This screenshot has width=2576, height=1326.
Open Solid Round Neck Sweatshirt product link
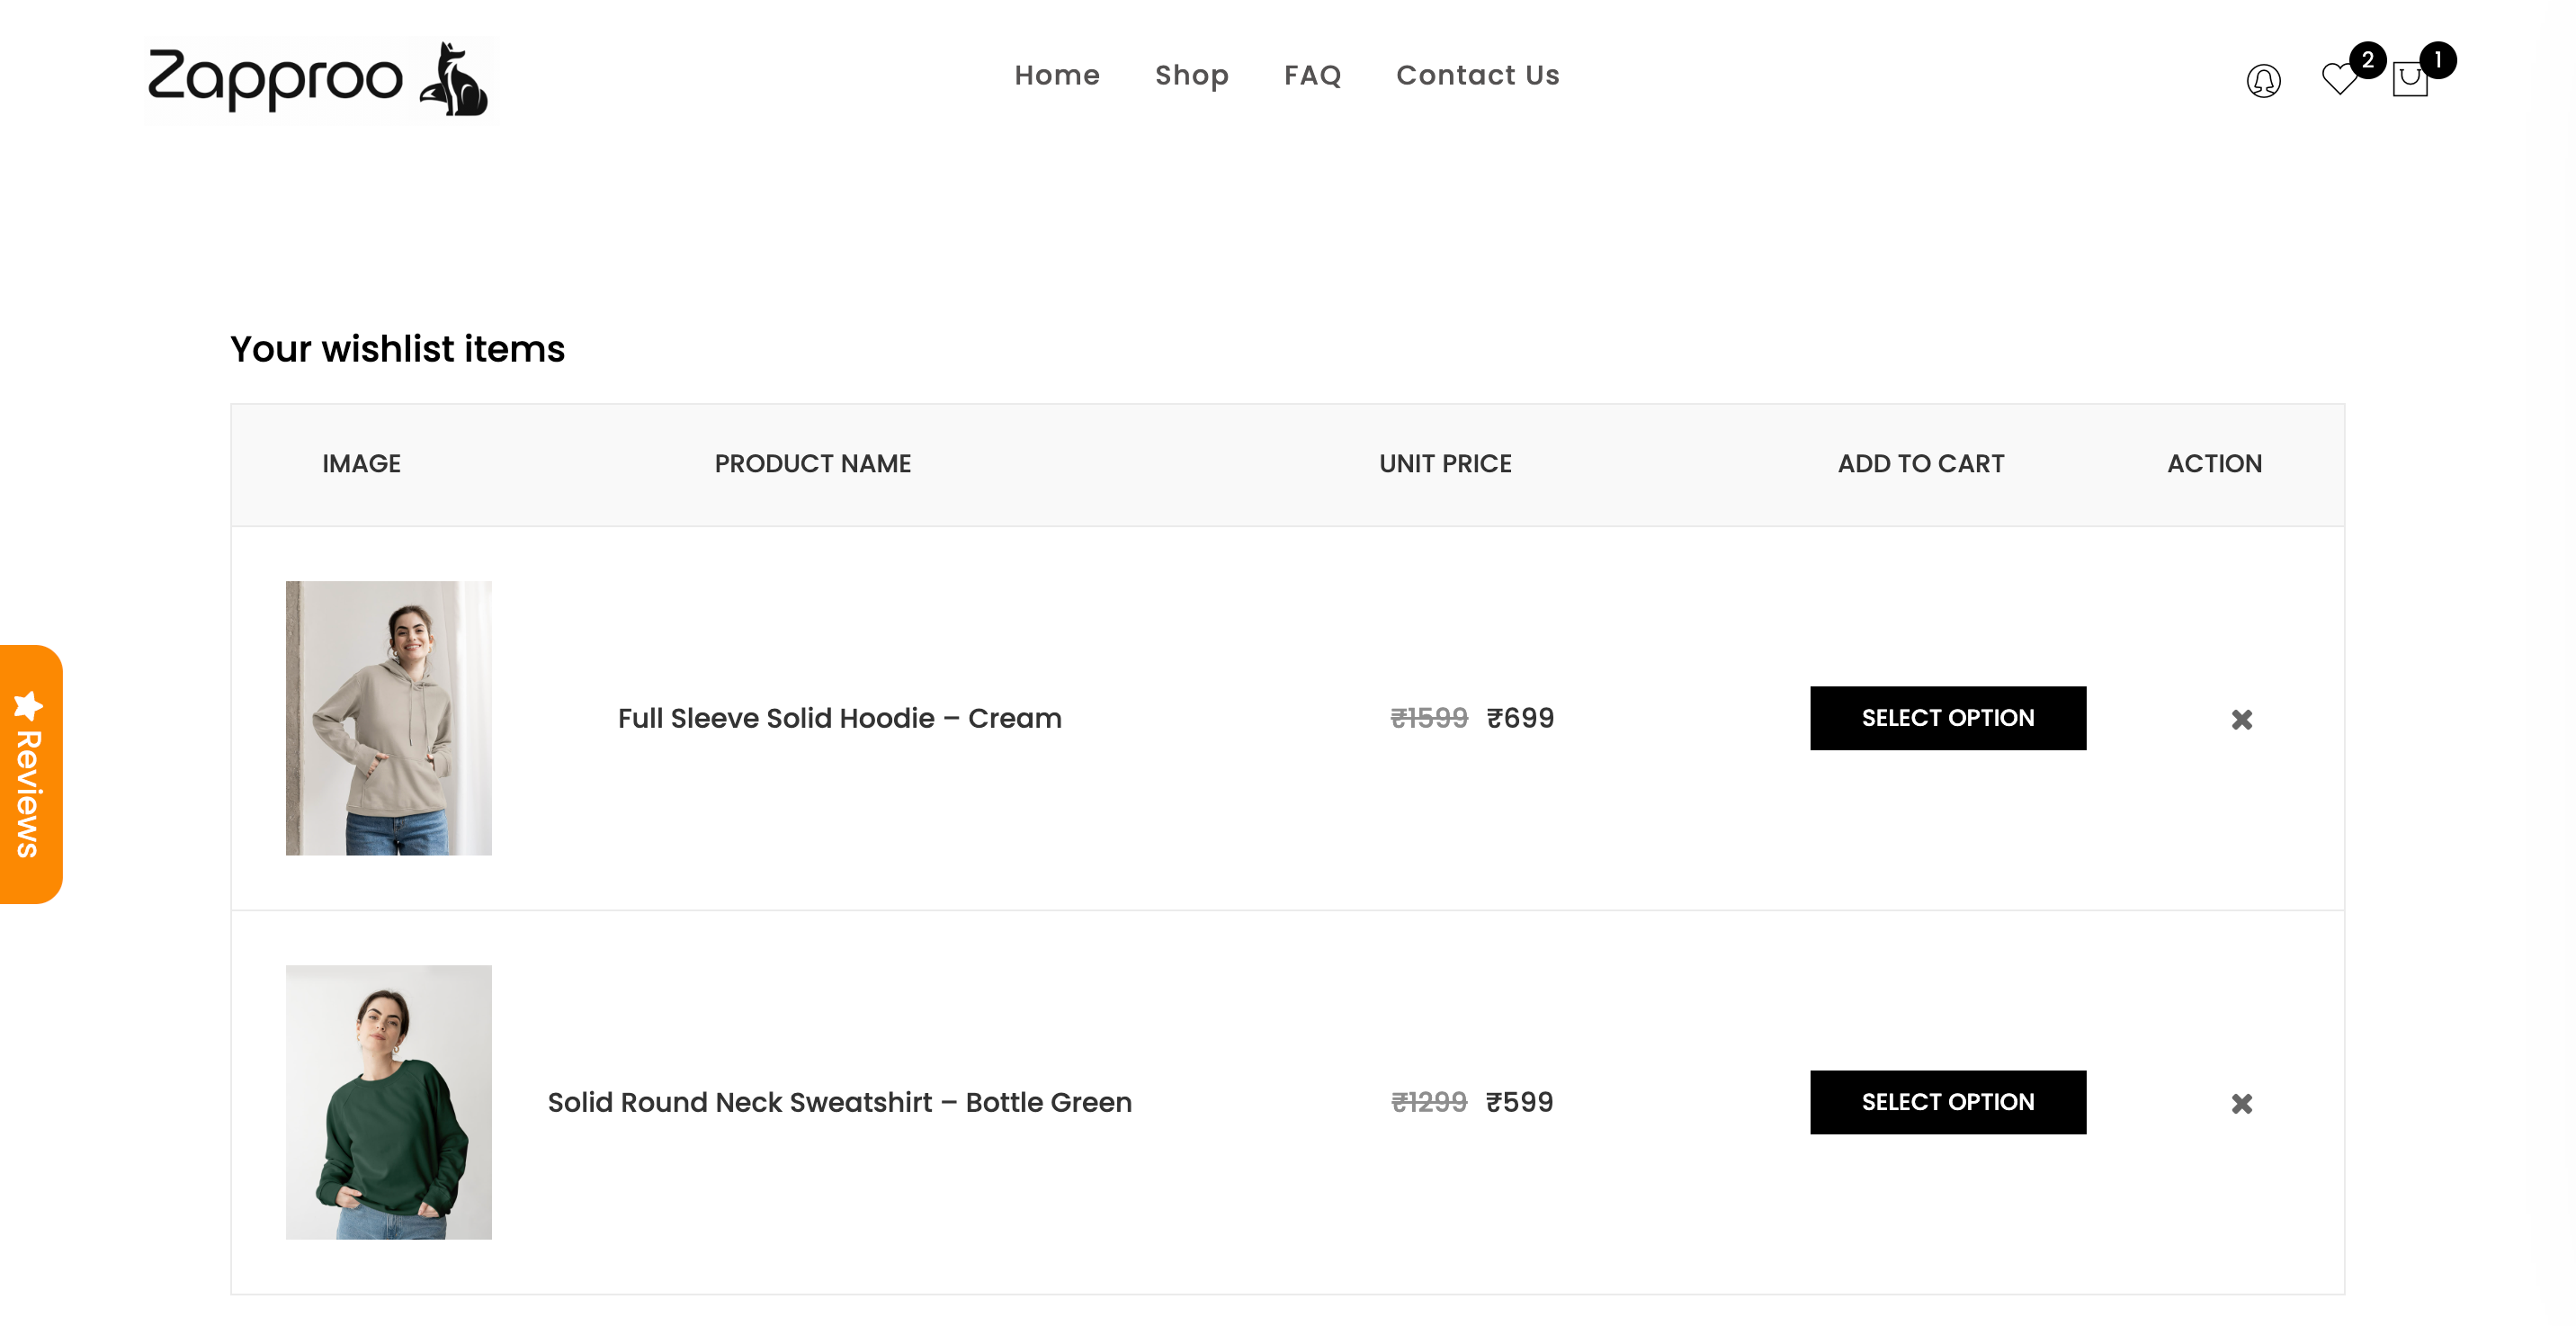839,1102
